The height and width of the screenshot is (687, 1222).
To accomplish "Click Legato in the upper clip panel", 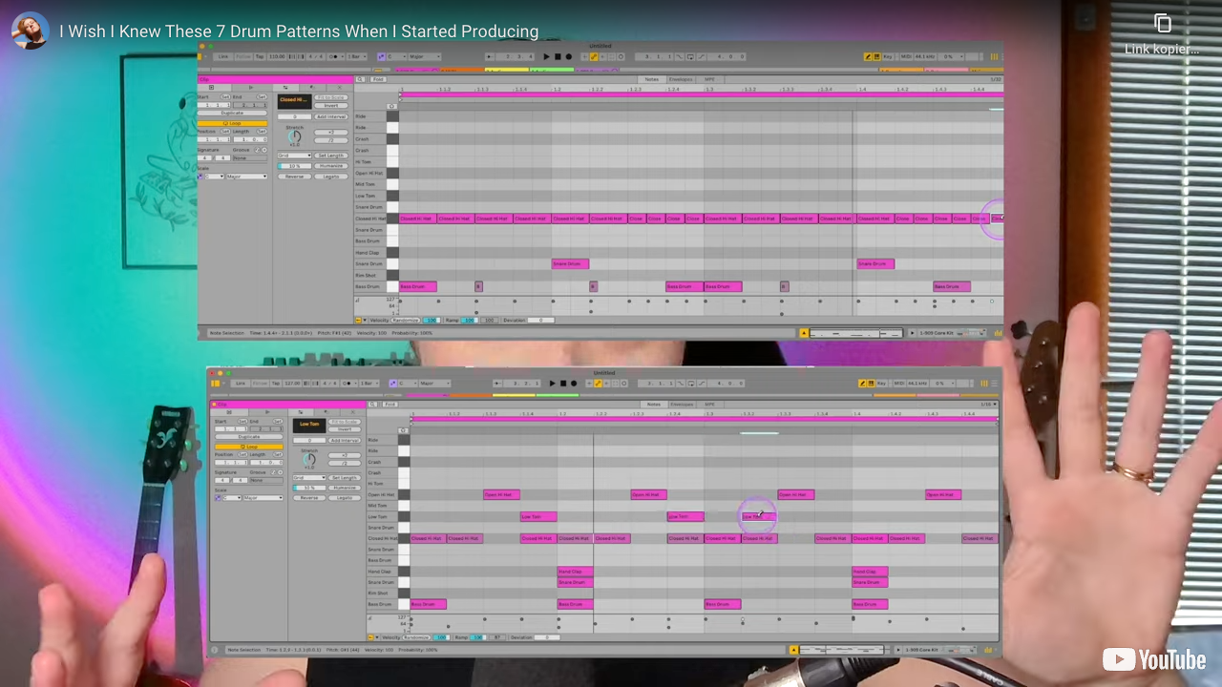I will 331,177.
